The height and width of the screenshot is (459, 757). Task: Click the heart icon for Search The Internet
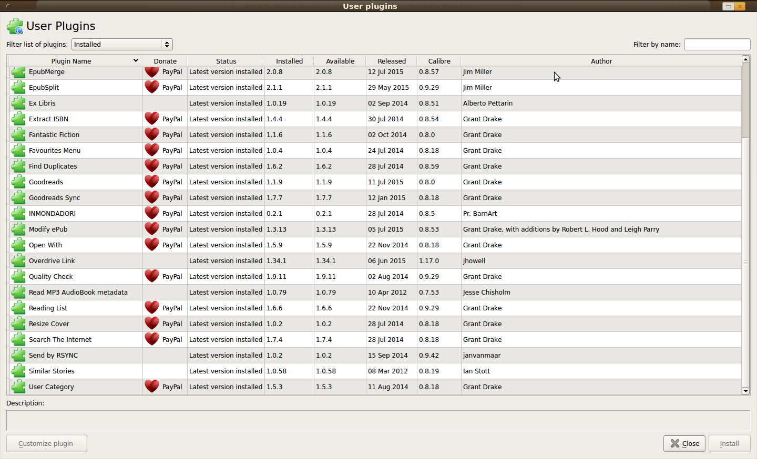click(x=152, y=339)
